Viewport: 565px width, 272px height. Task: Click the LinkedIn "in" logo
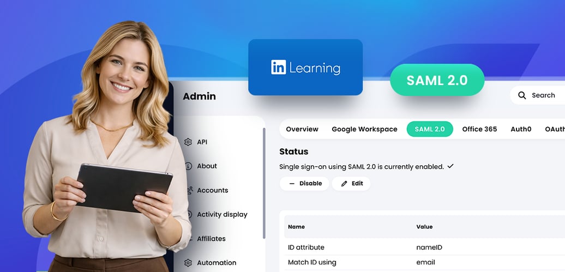tap(278, 68)
